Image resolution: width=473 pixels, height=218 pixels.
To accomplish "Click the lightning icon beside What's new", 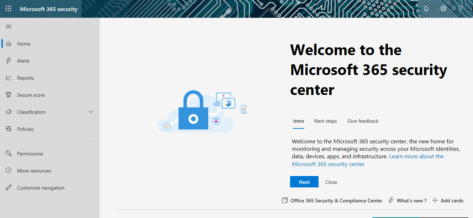I will click(x=391, y=201).
